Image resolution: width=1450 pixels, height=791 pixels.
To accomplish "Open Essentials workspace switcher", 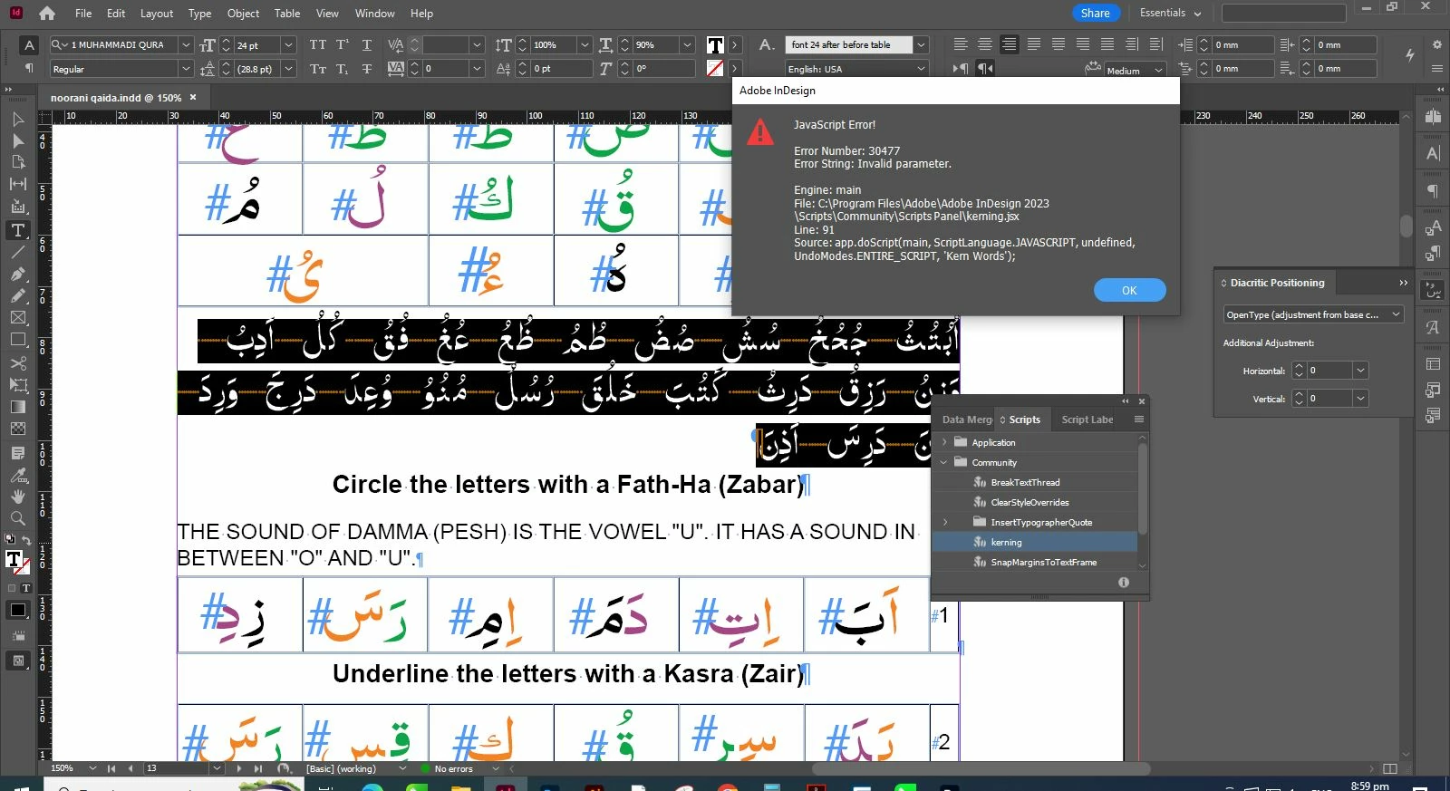I will coord(1170,13).
